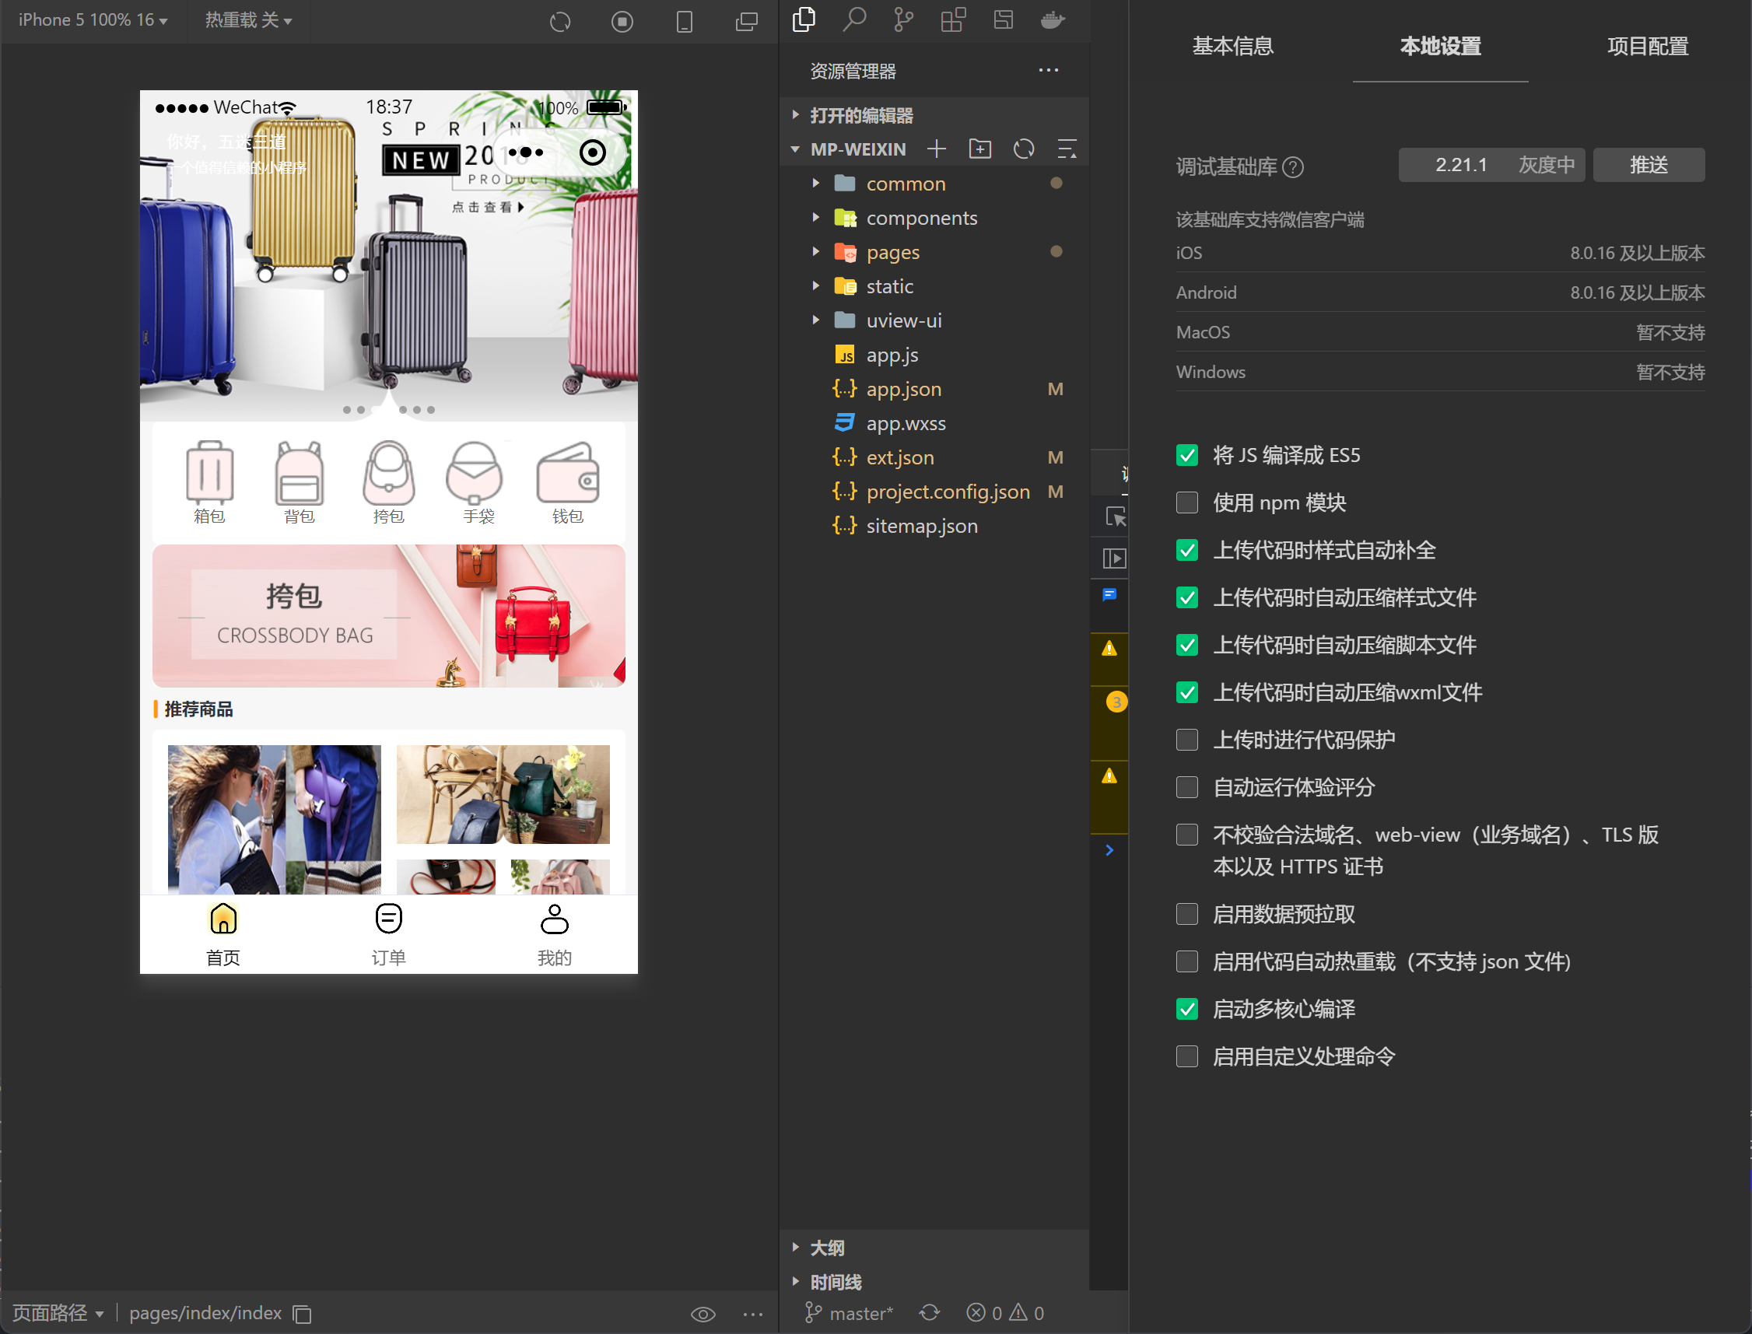Image resolution: width=1752 pixels, height=1334 pixels.
Task: Expand the pages folder
Action: click(x=892, y=253)
